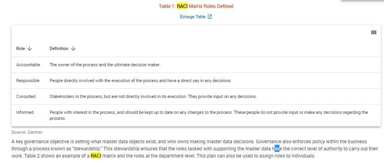Click the Enlarge Table link
Screen dimensions: 384x167
[x=193, y=17]
